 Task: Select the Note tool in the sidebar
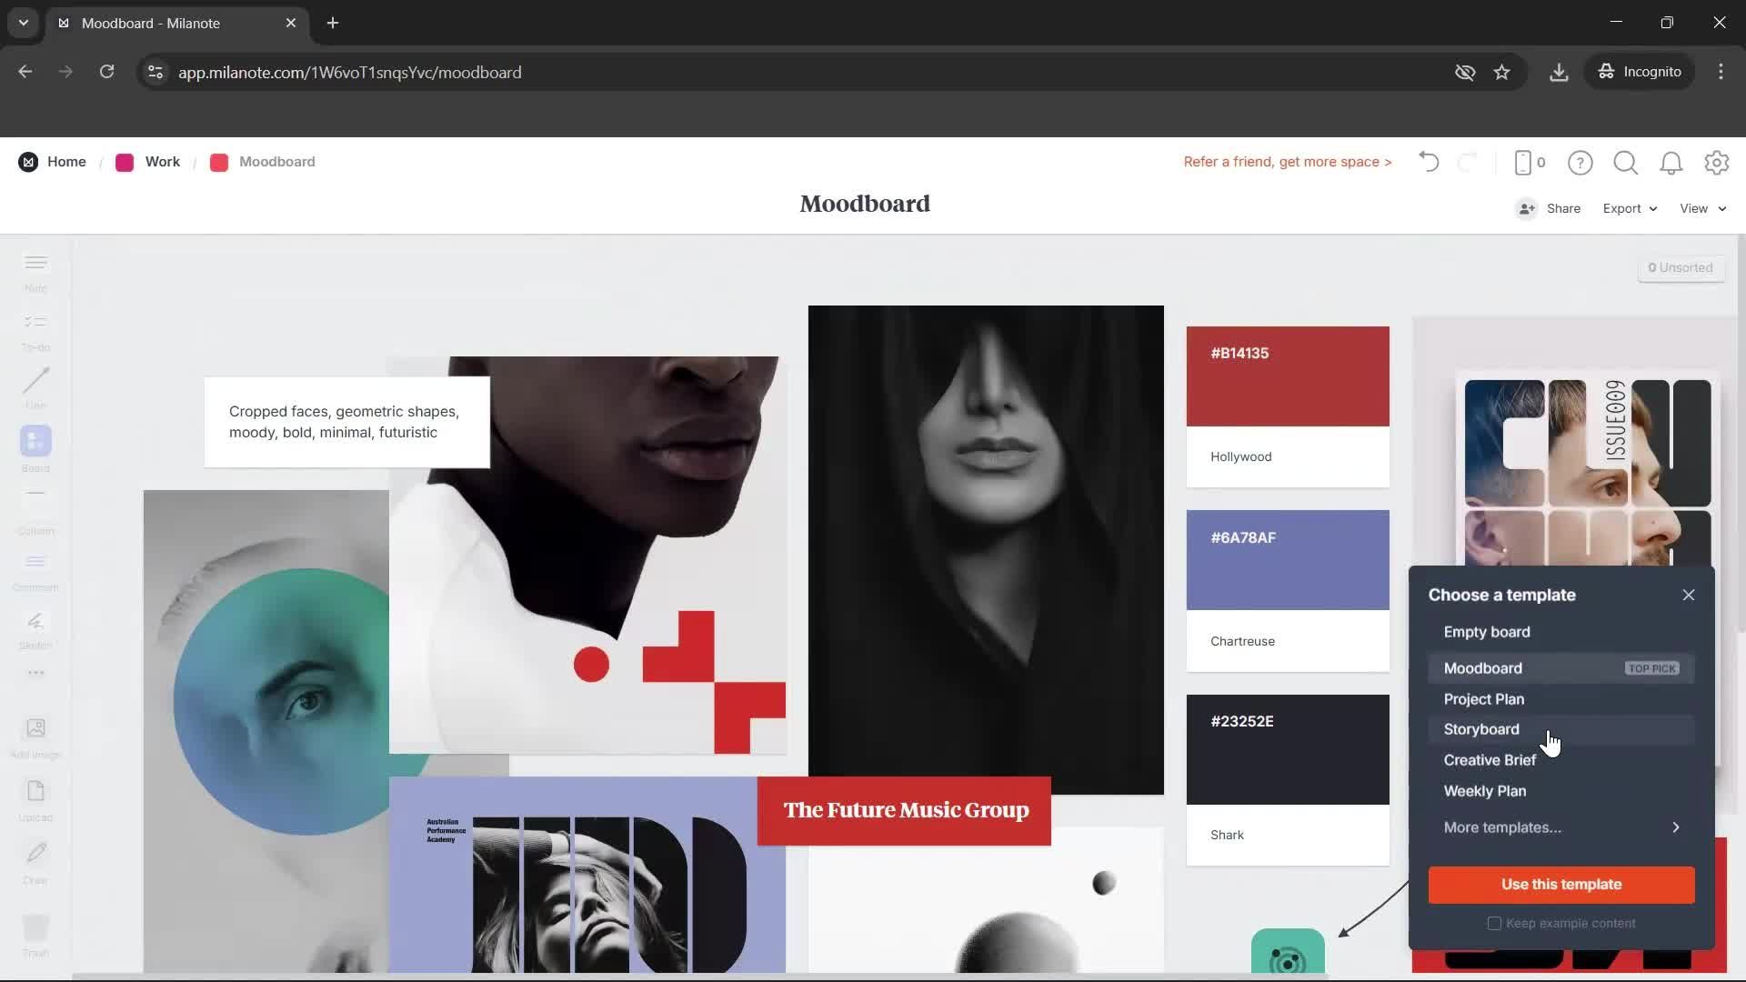click(x=35, y=270)
